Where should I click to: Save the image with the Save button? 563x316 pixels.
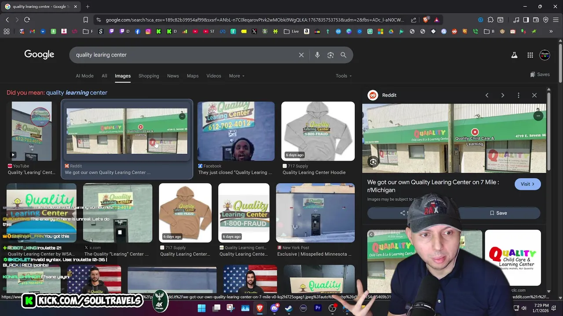coord(498,213)
